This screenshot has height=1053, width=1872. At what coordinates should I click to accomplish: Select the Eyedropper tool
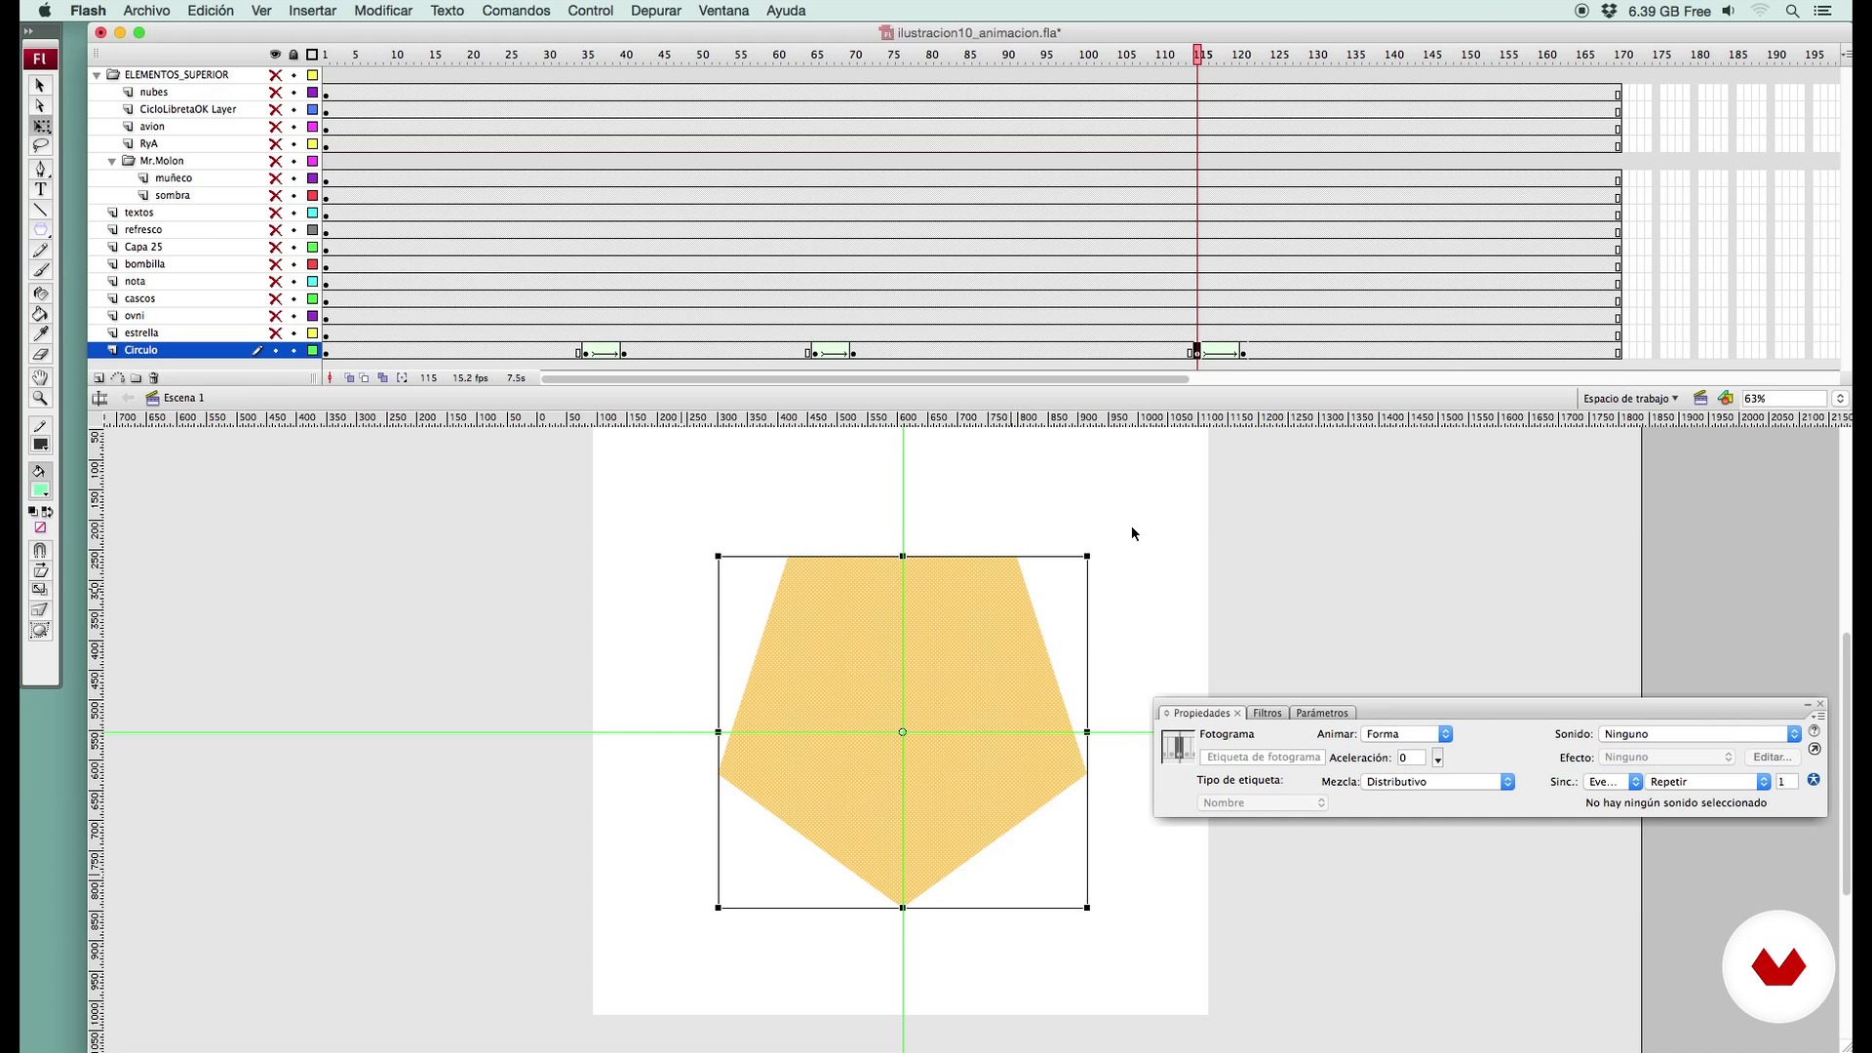pos(40,334)
